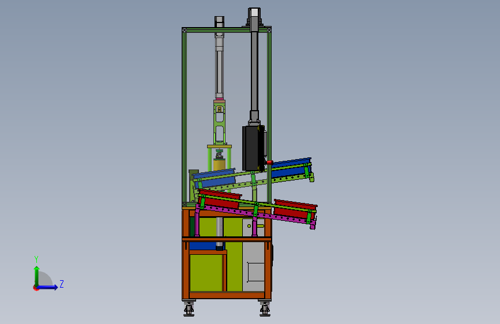The image size is (500, 324).
Task: Select the red knob beside the black housing
Action: click(x=270, y=163)
